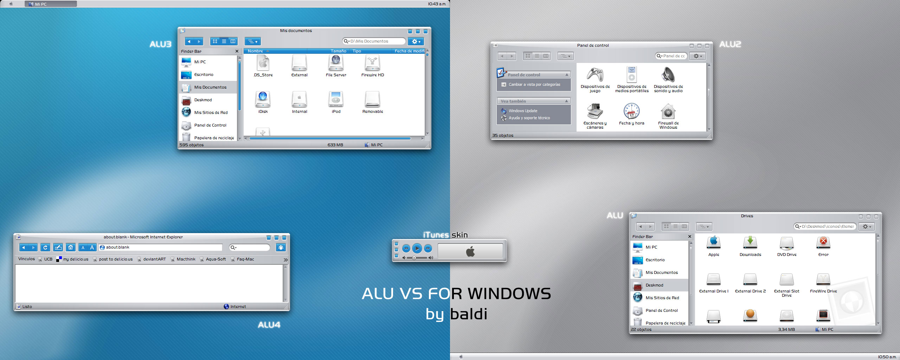Viewport: 900px width, 360px height.
Task: Click the Internet Explorer refresh button
Action: pos(45,247)
